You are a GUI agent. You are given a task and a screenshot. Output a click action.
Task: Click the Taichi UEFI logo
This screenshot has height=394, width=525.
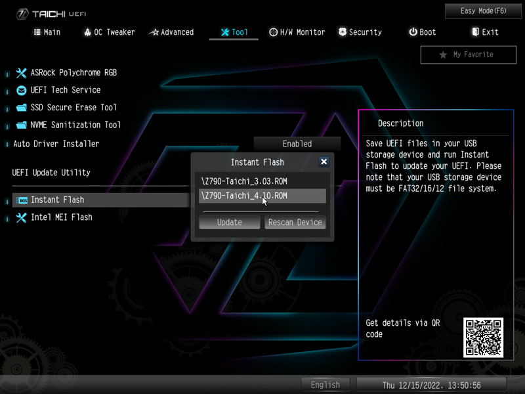51,14
